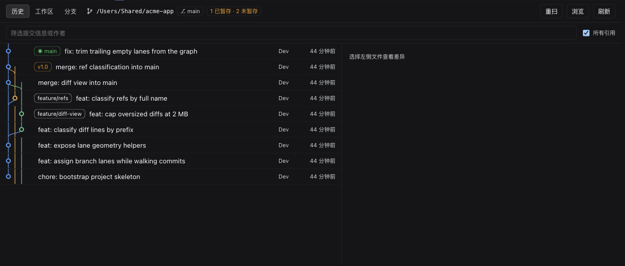The image size is (625, 266).
Task: Click the 选择左侧文件查看差异 placeholder text
Action: coord(377,57)
